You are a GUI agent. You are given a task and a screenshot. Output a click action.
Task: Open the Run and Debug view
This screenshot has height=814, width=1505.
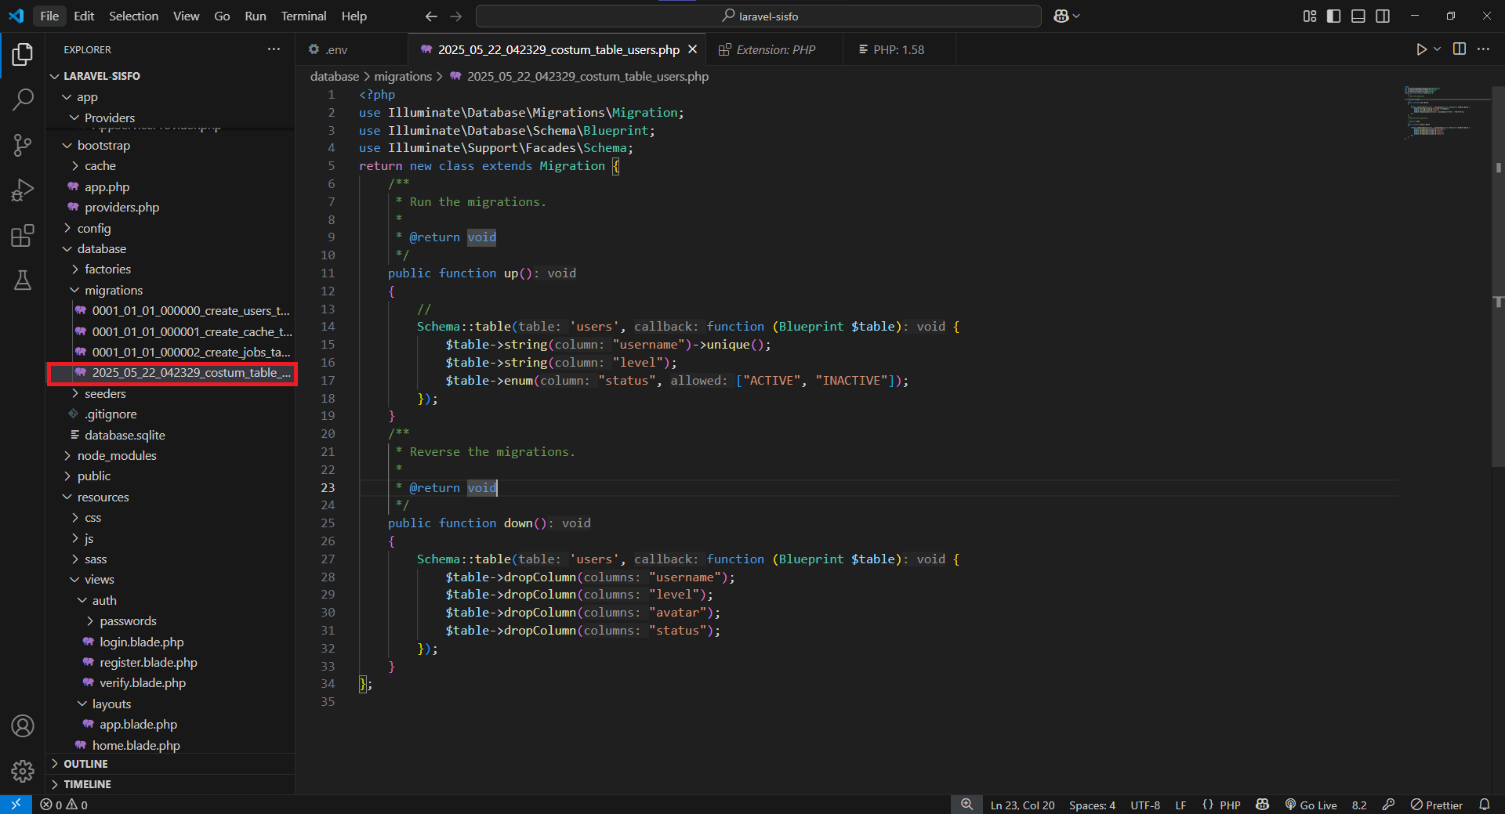[x=23, y=190]
